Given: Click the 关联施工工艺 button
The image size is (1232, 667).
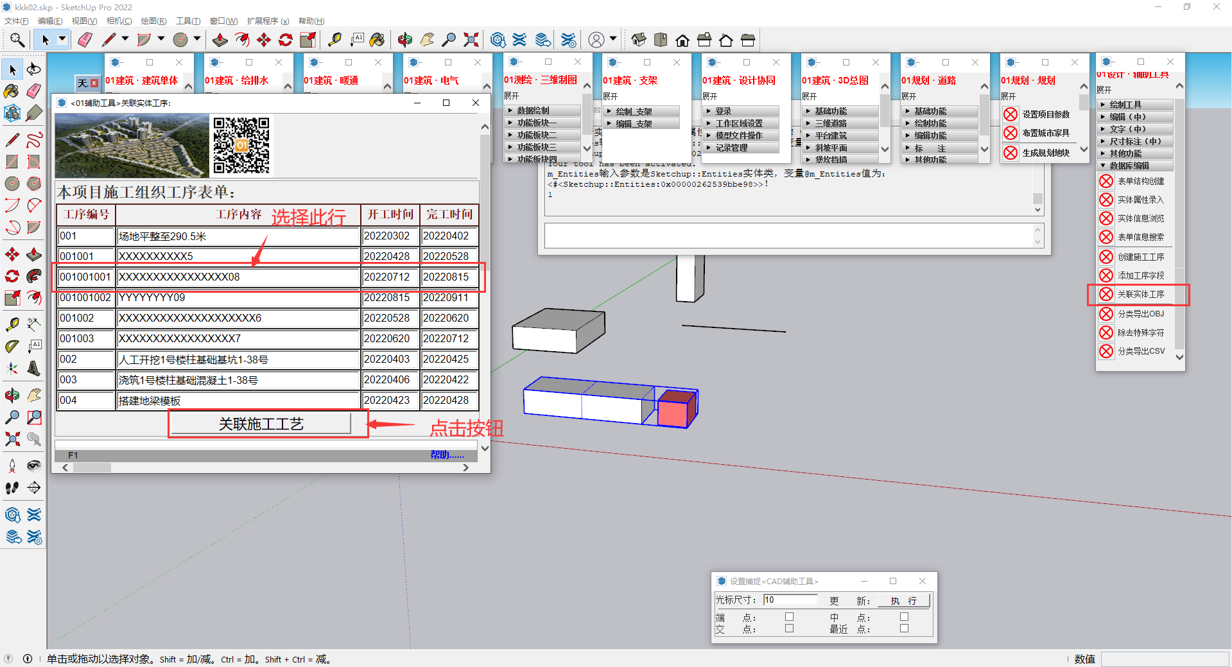Looking at the screenshot, I should (261, 424).
